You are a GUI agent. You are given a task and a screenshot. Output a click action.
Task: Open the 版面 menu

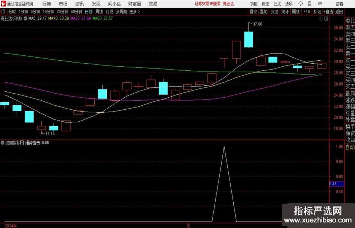(266, 4)
